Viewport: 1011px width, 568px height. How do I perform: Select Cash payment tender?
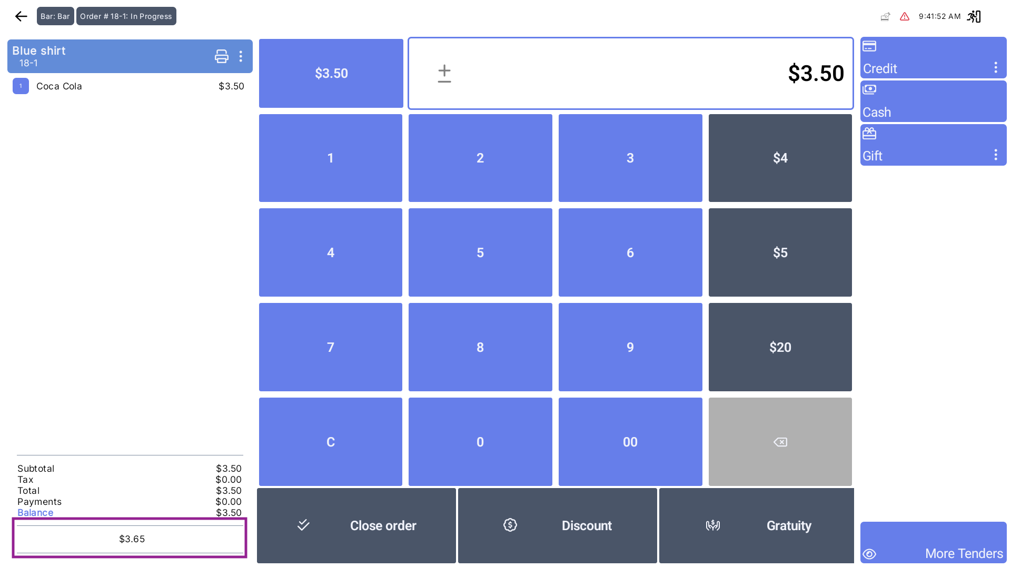tap(933, 102)
